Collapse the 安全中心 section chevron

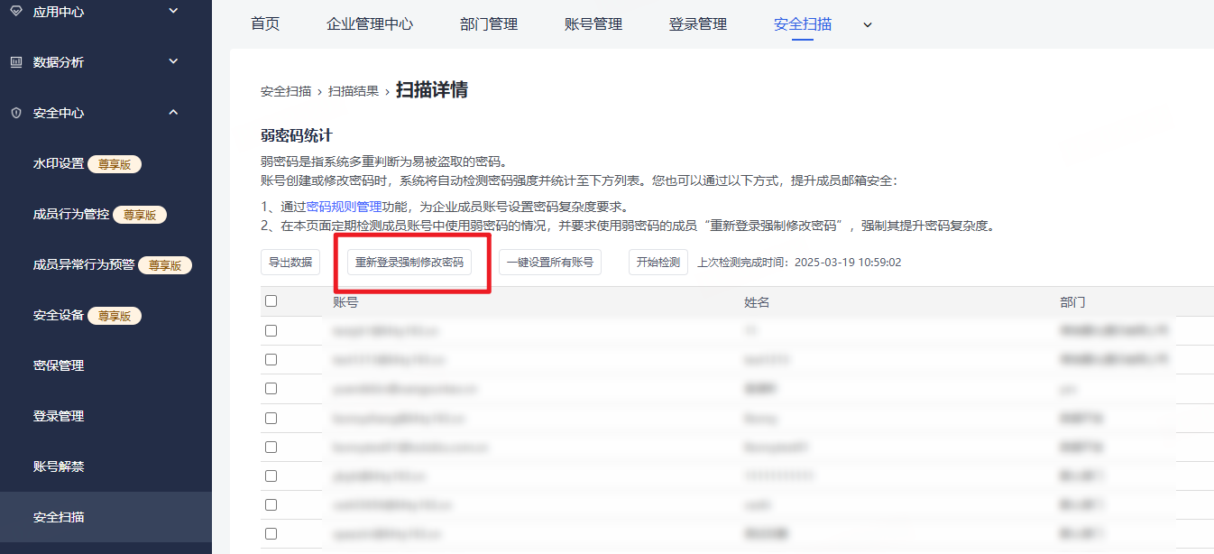point(174,112)
